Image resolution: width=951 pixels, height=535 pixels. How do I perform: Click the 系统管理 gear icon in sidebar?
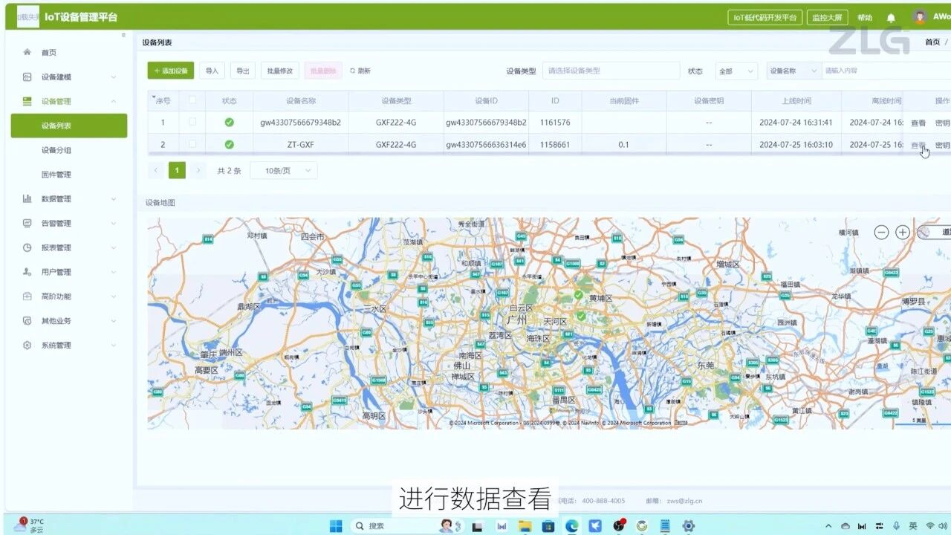(27, 346)
